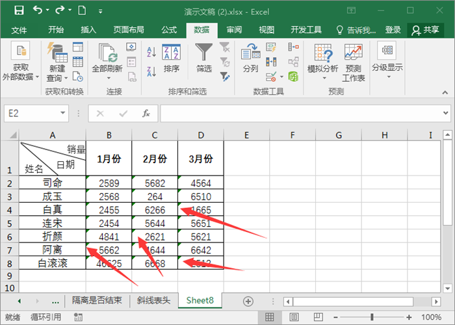Viewport: 455px width, 325px height.
Task: Click the connection Properties icon
Action: 131,62
